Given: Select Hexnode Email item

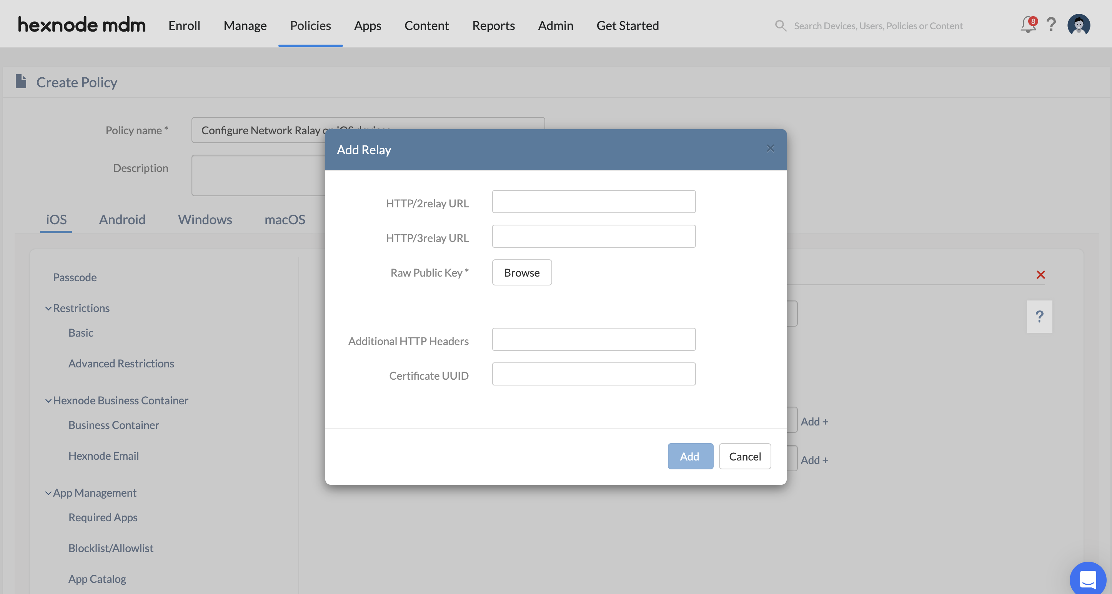Looking at the screenshot, I should 103,456.
